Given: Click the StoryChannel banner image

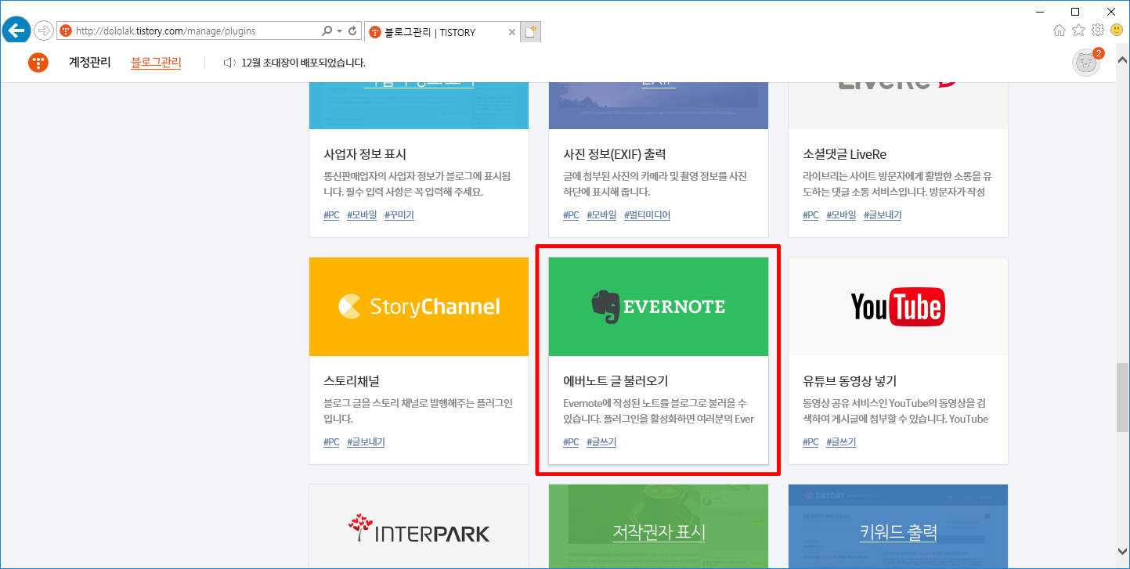Looking at the screenshot, I should (x=419, y=307).
